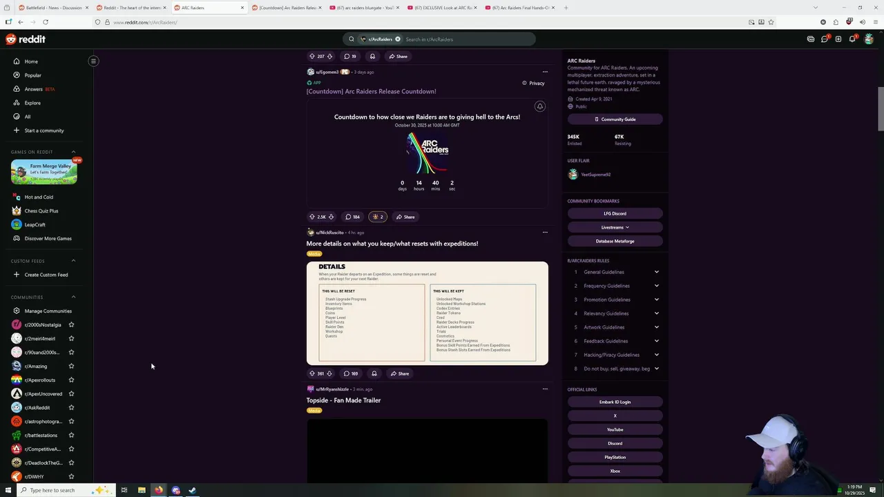Open overflow menu on the countdown post
The height and width of the screenshot is (497, 884).
(x=545, y=72)
